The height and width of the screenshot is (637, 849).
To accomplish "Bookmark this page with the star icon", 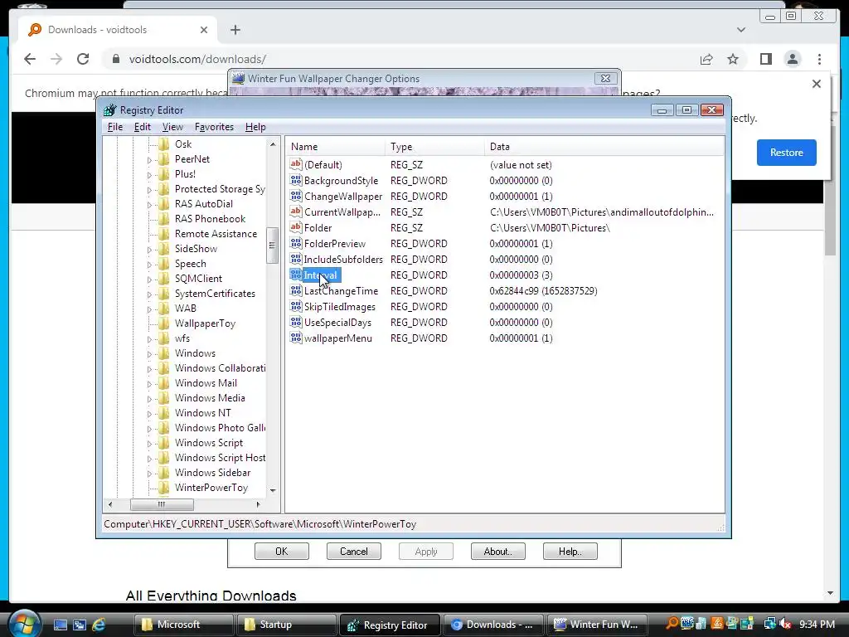I will [733, 59].
